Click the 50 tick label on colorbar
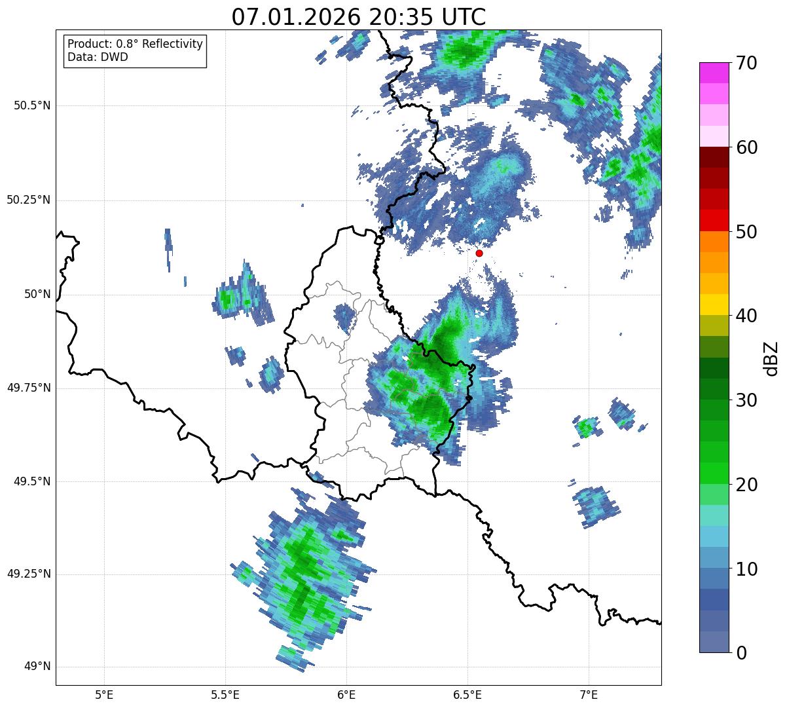The image size is (787, 708). click(x=746, y=232)
